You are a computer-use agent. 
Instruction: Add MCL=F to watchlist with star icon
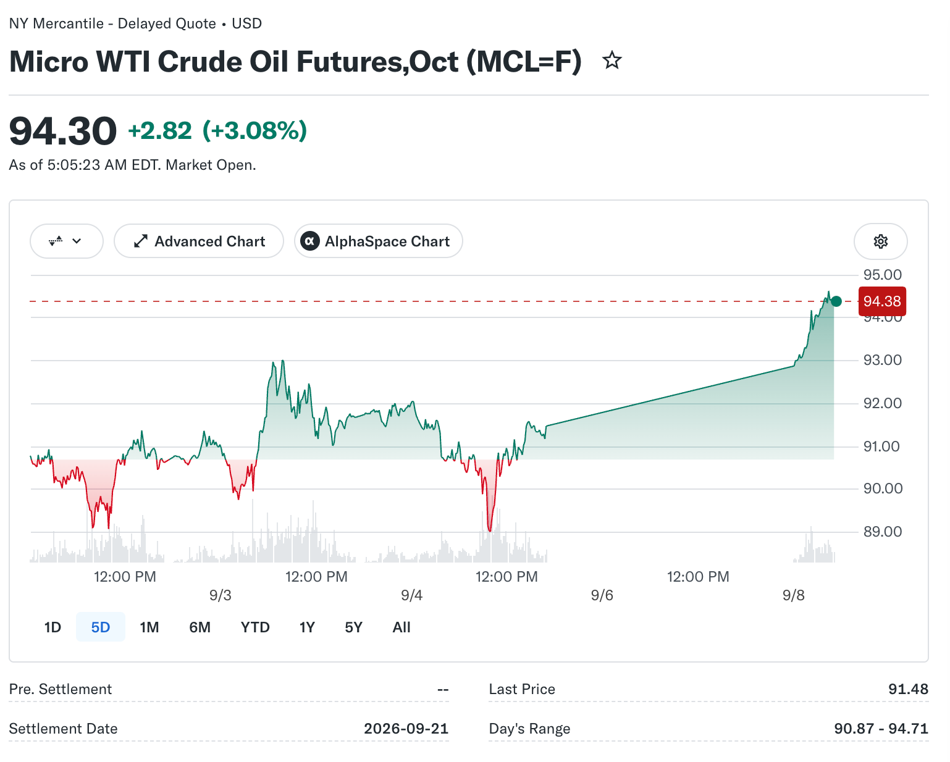click(x=612, y=61)
